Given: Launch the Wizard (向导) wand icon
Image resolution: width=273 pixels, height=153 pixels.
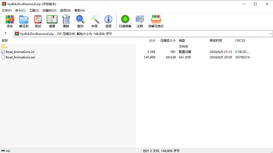Looking at the screenshot, I should pos(94,19).
